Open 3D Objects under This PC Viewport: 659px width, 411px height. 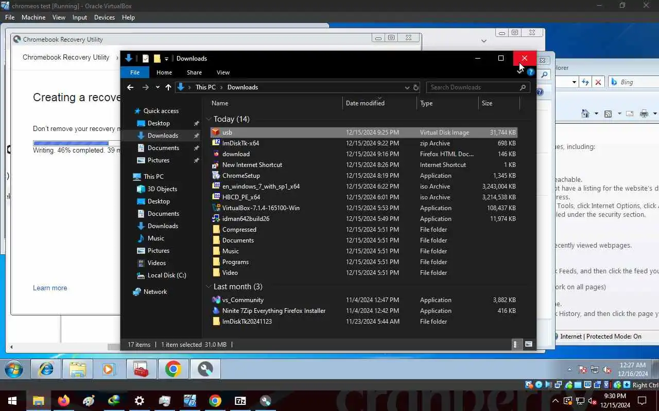pos(157,189)
